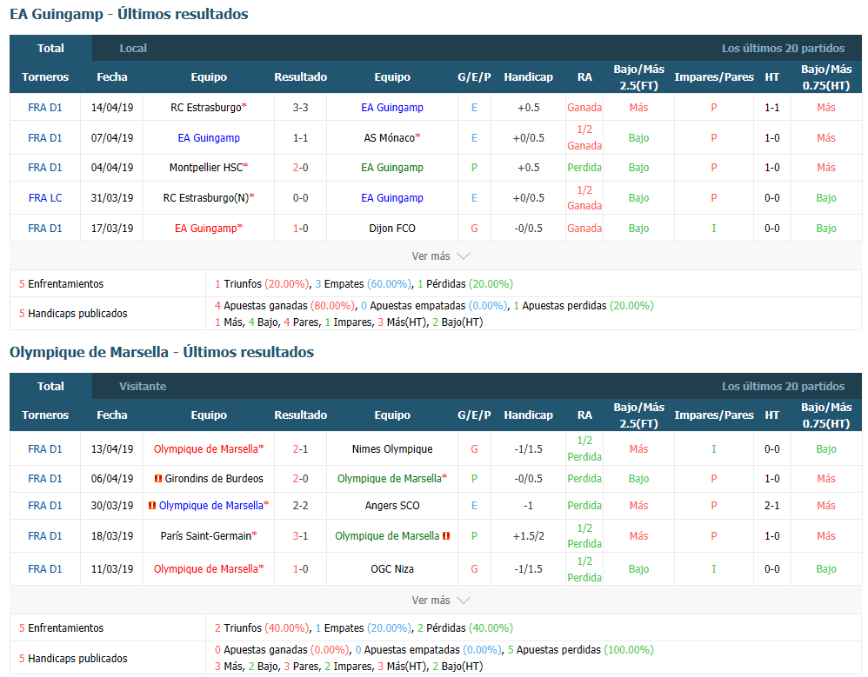
Task: Click the date 17/03/19
Action: [x=112, y=228]
